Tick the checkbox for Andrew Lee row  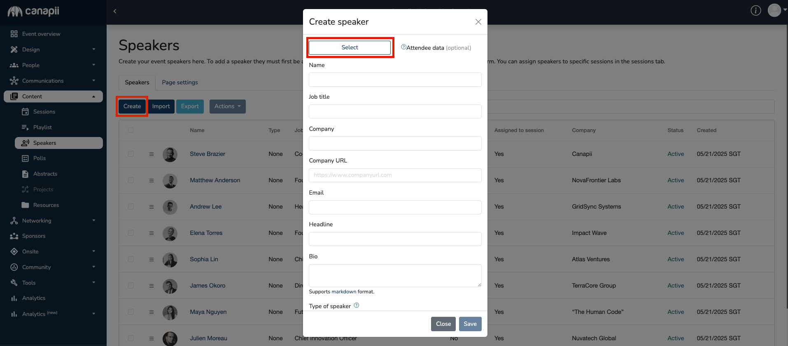click(131, 207)
